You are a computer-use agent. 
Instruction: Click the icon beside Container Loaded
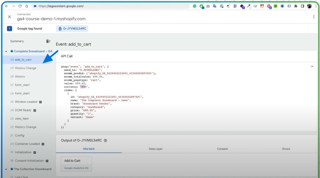click(x=43, y=144)
